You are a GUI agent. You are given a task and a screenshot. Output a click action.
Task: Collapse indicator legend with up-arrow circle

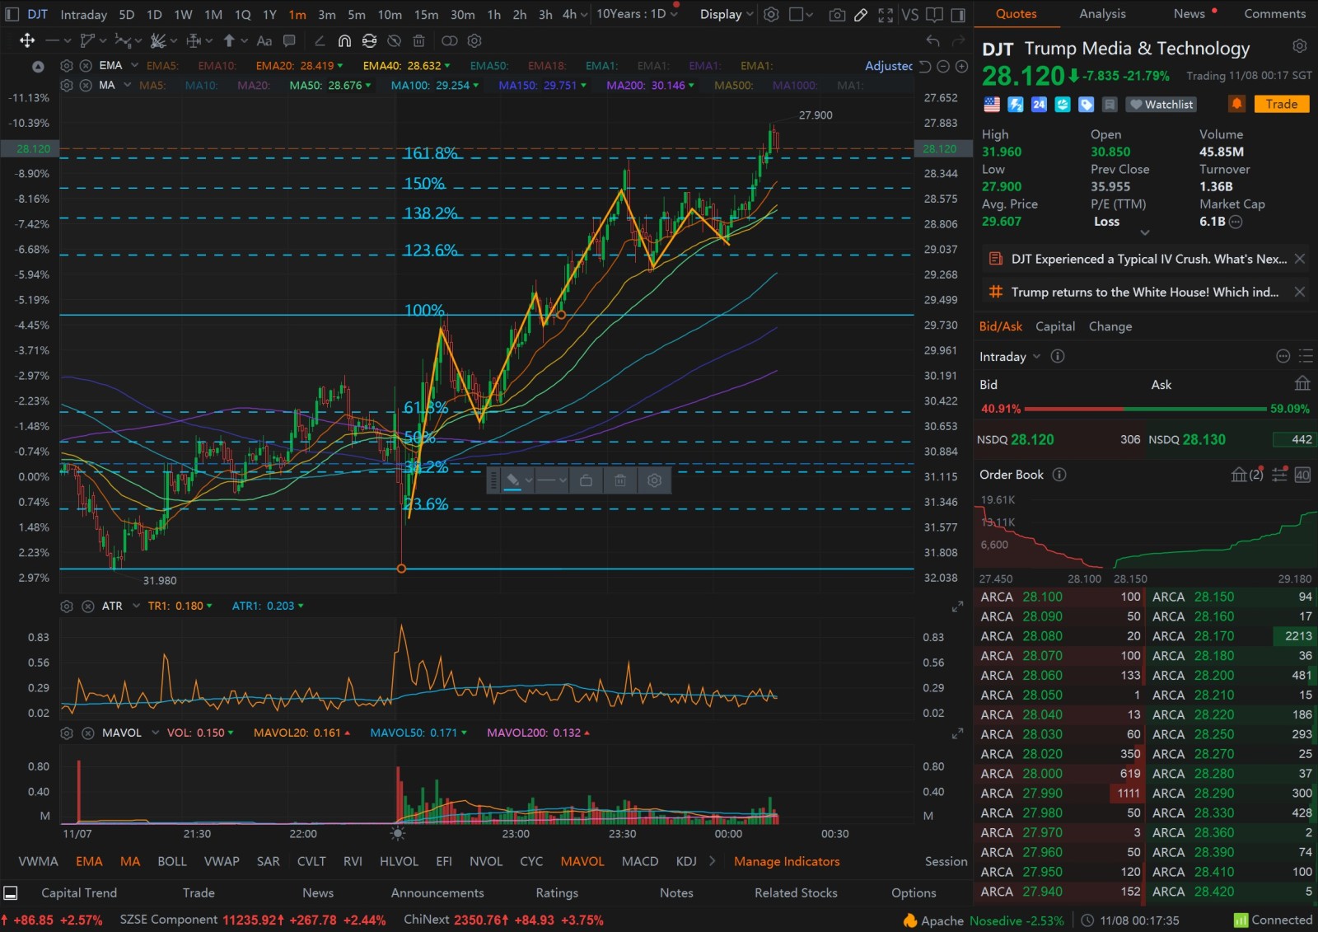pyautogui.click(x=38, y=67)
